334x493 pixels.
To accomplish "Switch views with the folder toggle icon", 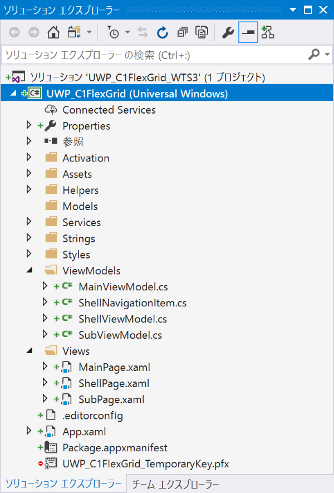I will 74,32.
